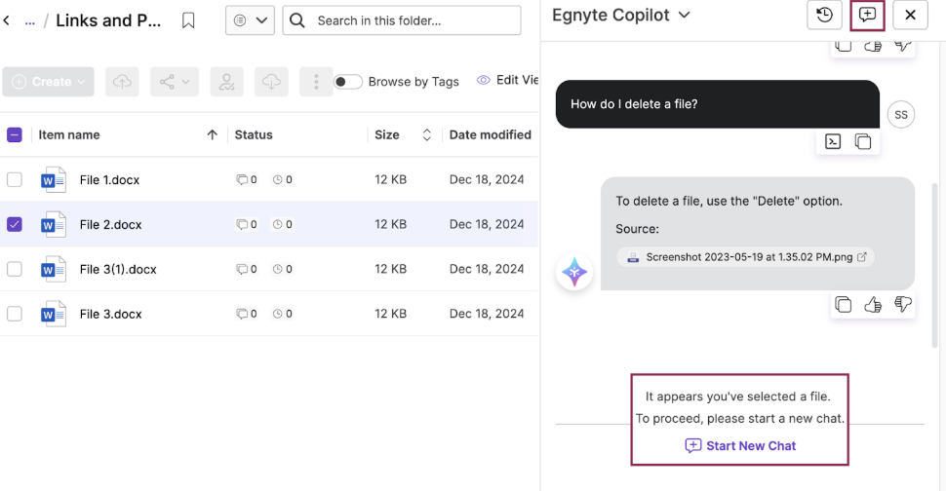The image size is (946, 491).
Task: Click the versions clock icon for File 3(1).docx
Action: click(x=278, y=269)
